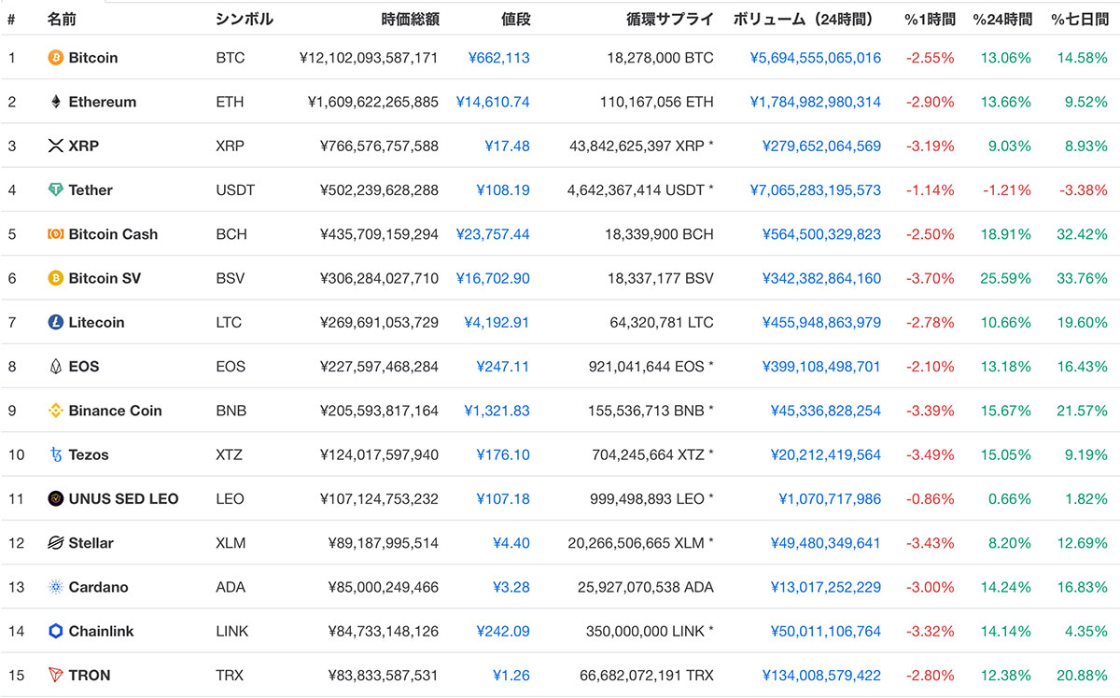This screenshot has height=698, width=1120.
Task: Open LEO volume ¥1,070,717,986 link
Action: (x=830, y=498)
